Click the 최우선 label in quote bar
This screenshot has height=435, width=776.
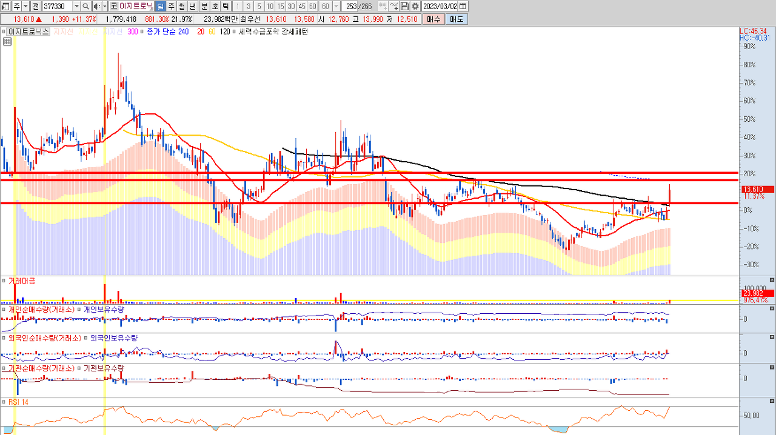click(x=250, y=19)
